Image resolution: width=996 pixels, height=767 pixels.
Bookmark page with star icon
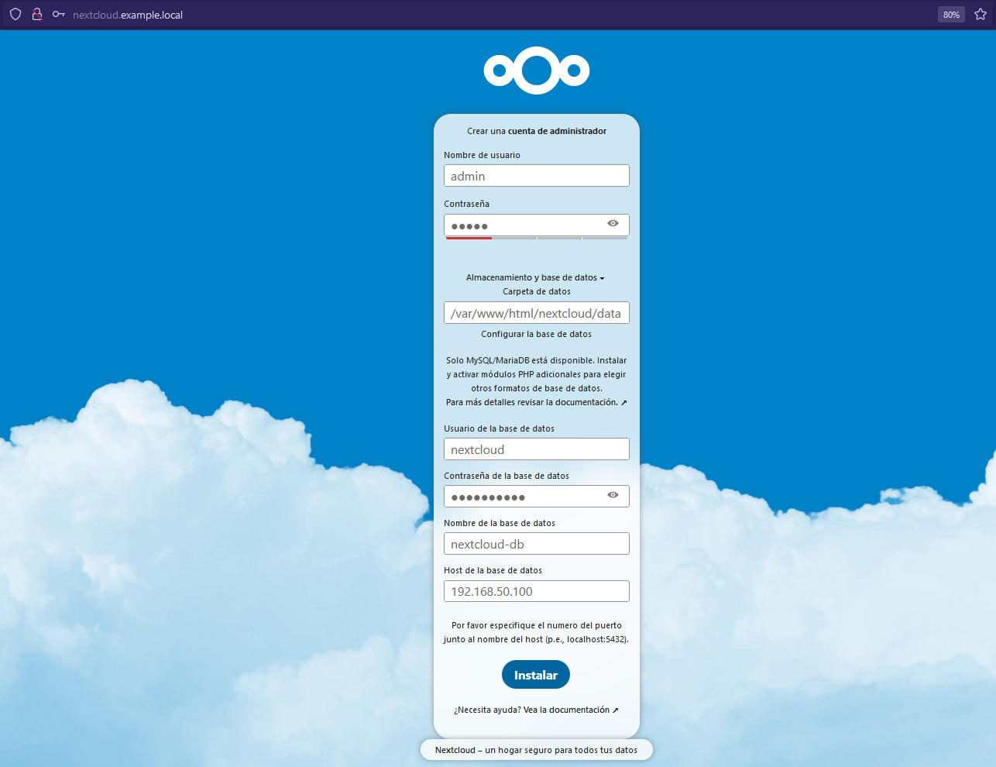coord(981,15)
